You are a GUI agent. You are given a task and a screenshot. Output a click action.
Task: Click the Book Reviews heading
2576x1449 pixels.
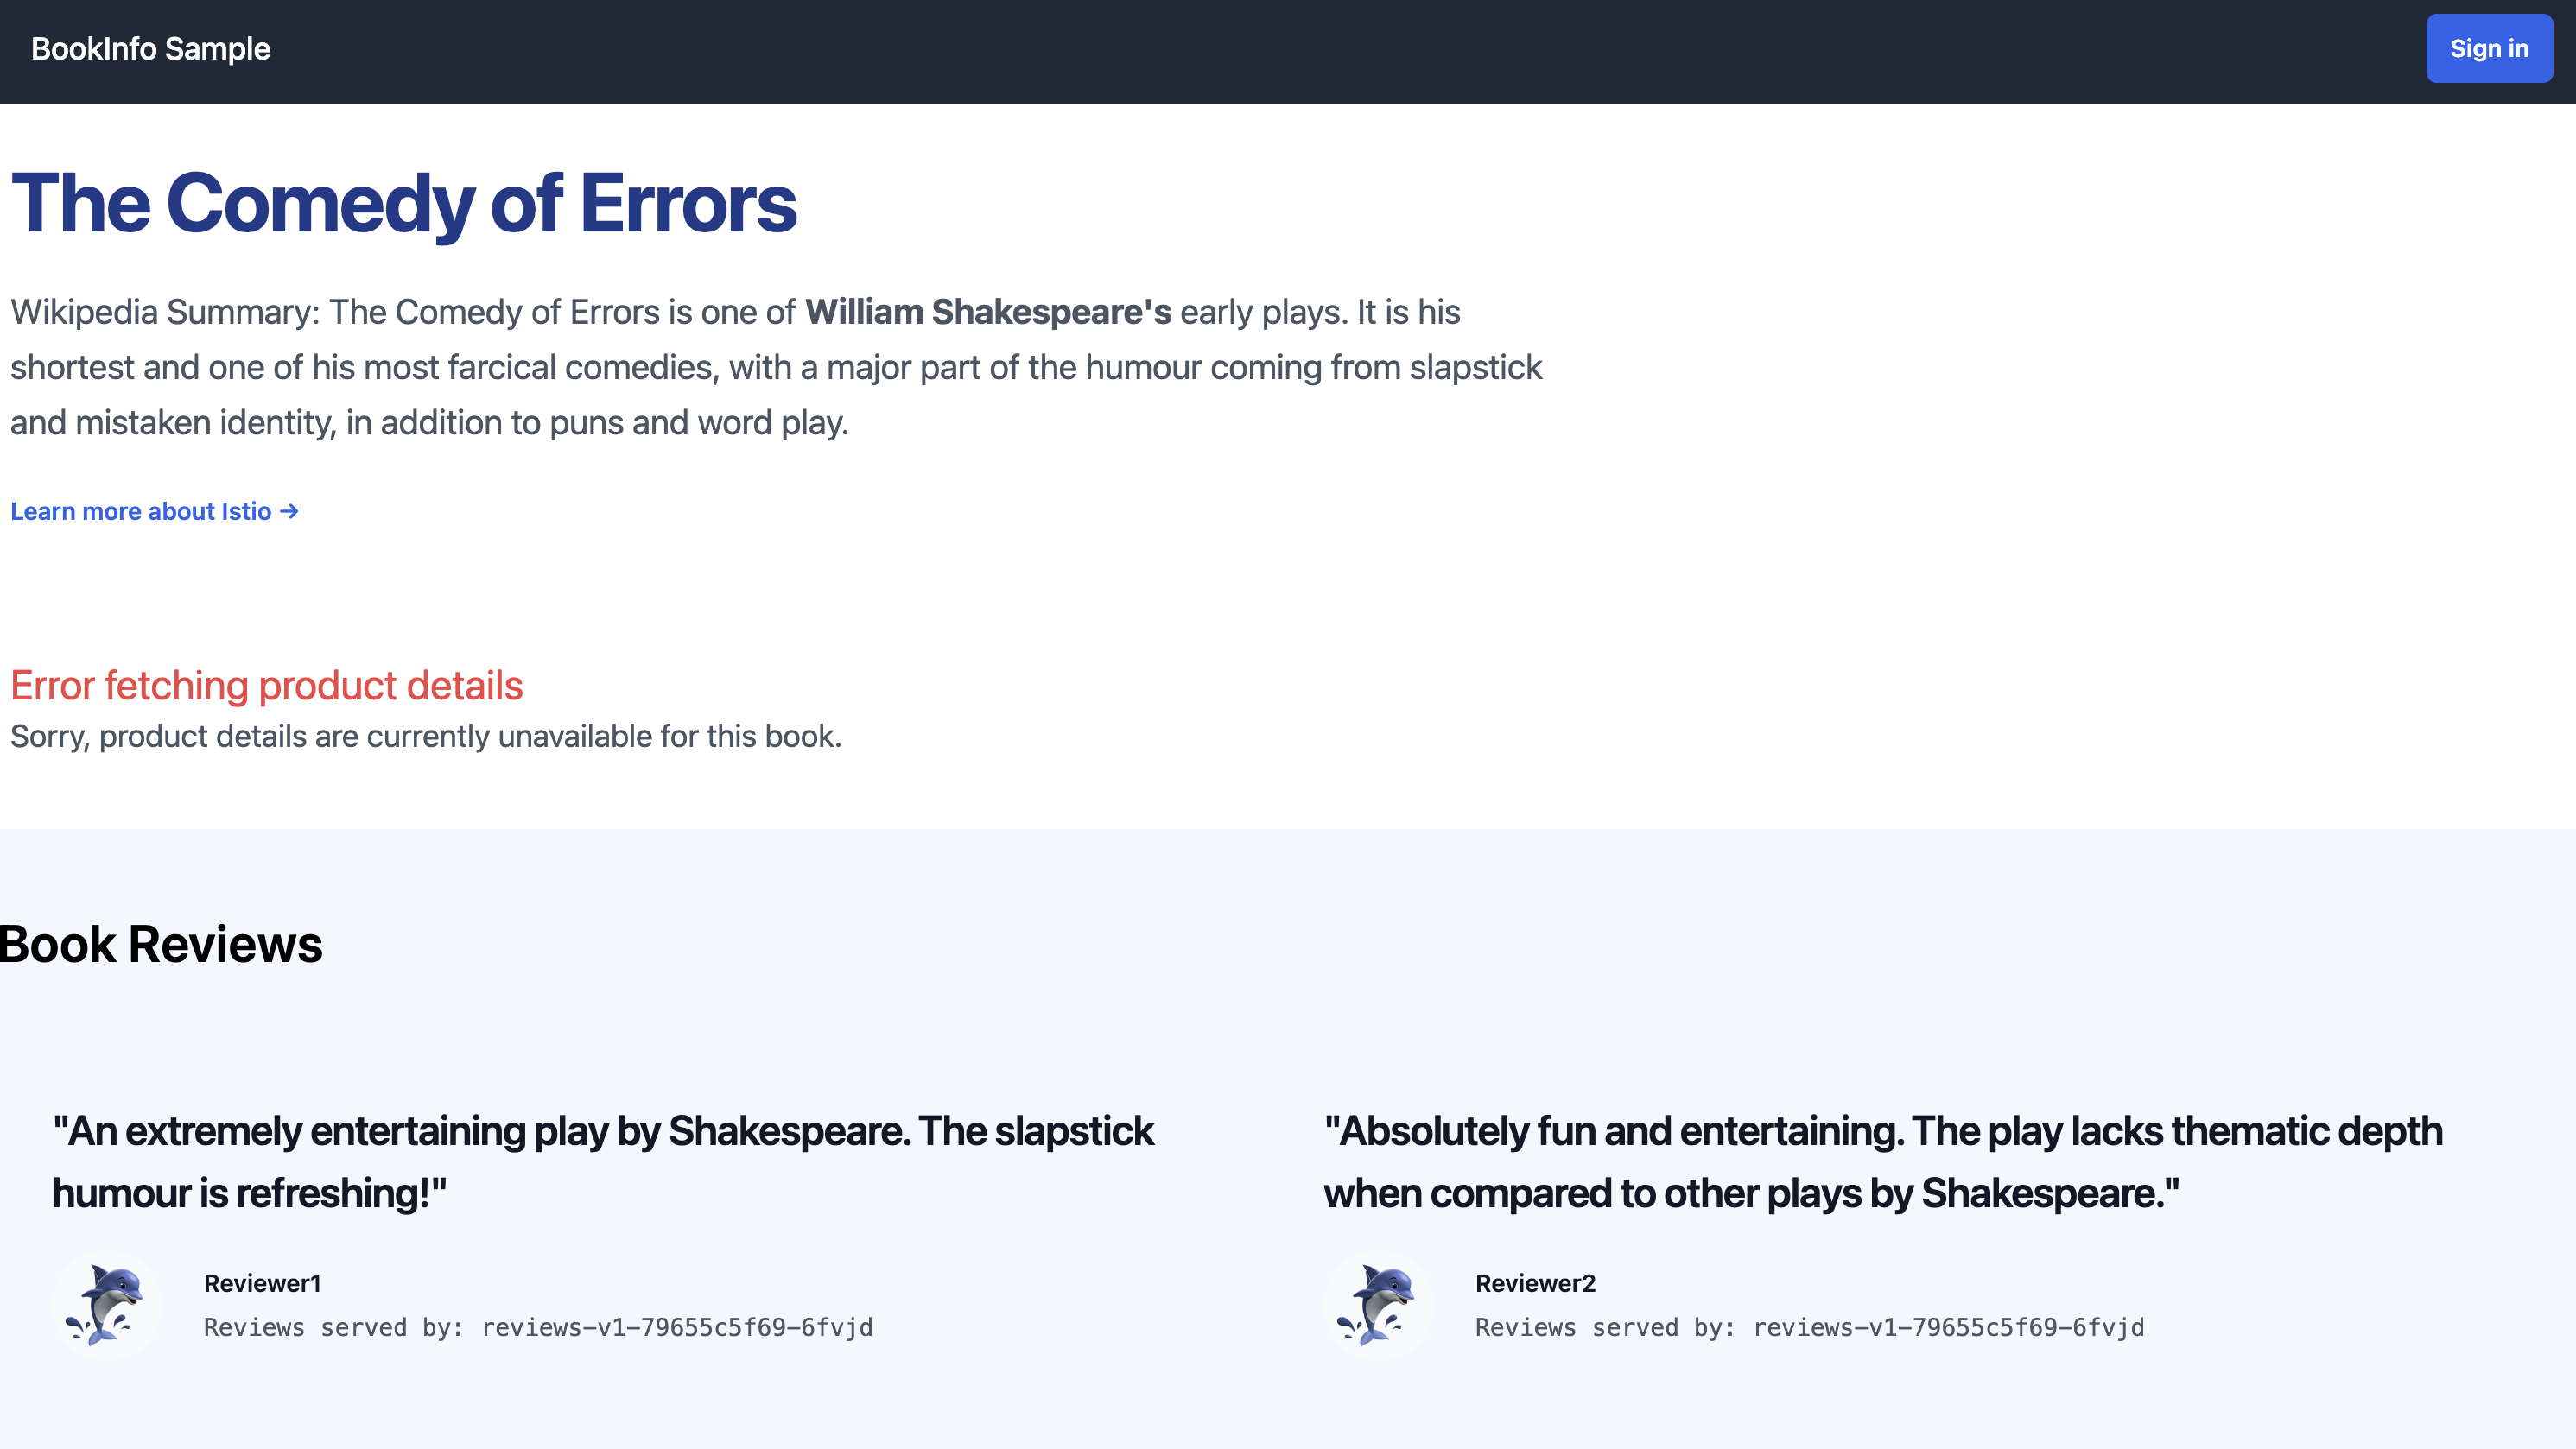point(161,945)
